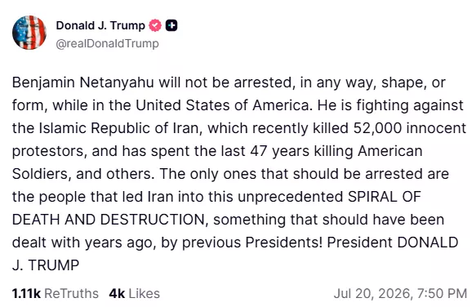Click the "SPIRAL OF" capitalized text
Viewport: 476px width, 307px height.
385,197
